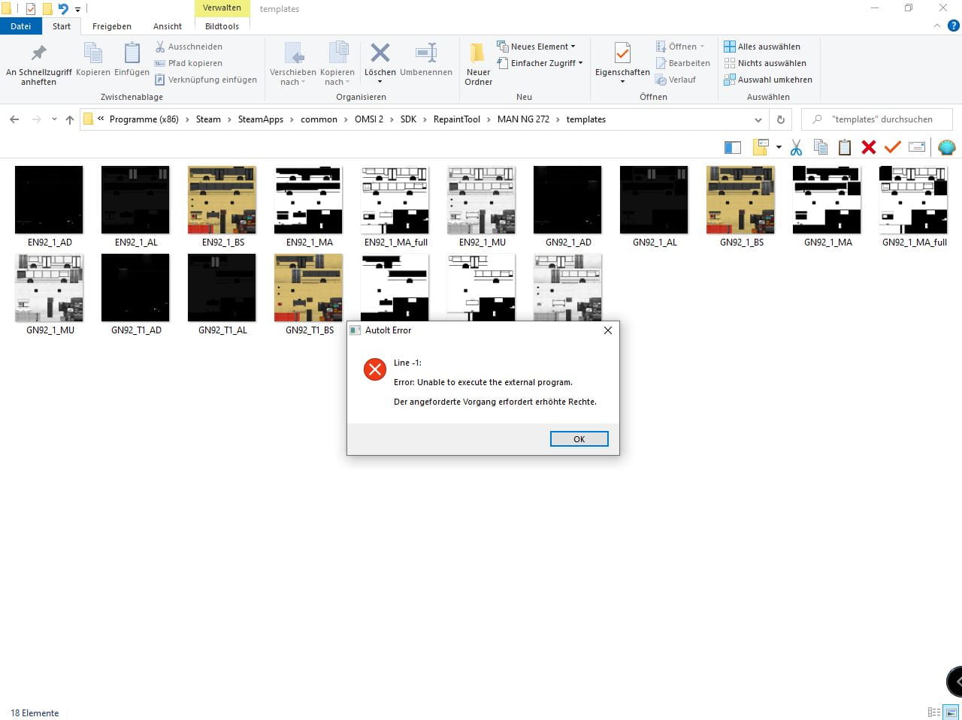The height and width of the screenshot is (720, 962).
Task: Open the Datei menu
Action: (x=20, y=26)
